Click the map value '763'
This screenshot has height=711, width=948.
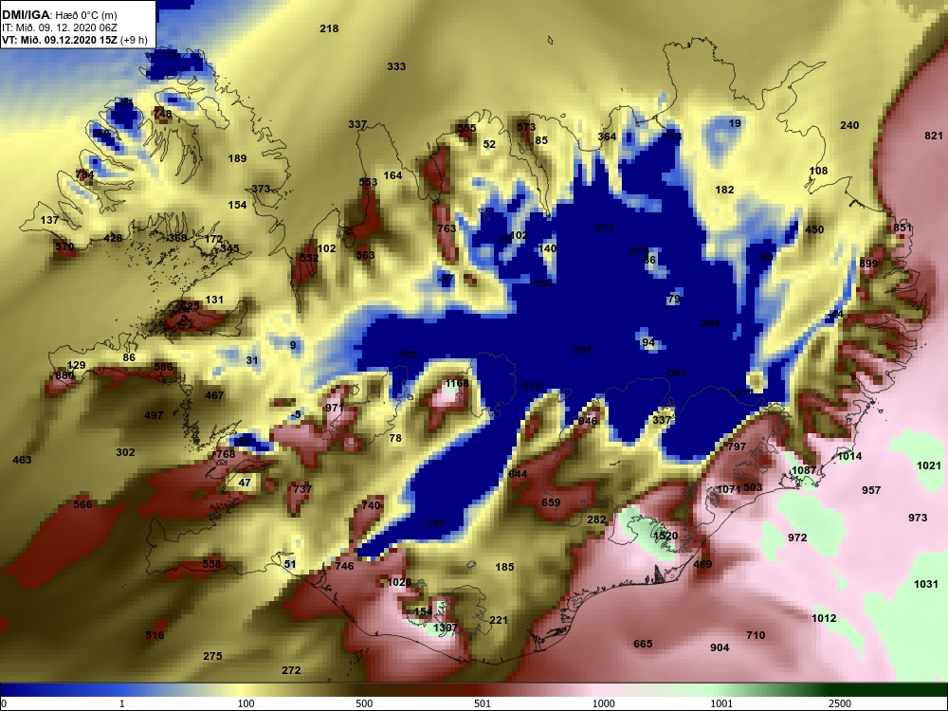[x=447, y=228]
